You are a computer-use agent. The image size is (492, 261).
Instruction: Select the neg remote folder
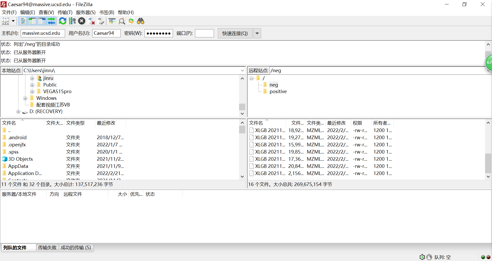[x=273, y=85]
